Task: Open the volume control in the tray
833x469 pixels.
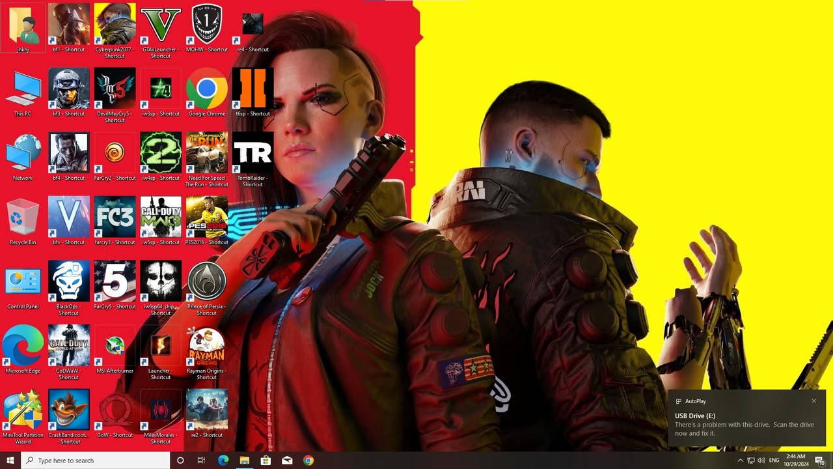Action: click(761, 461)
